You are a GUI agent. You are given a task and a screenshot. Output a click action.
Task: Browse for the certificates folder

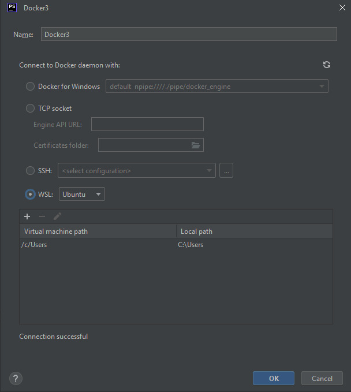point(196,145)
